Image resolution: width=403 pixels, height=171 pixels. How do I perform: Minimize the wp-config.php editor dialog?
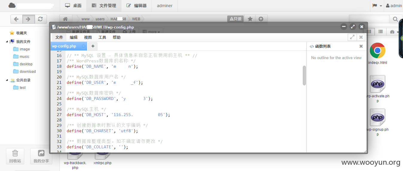click(344, 27)
